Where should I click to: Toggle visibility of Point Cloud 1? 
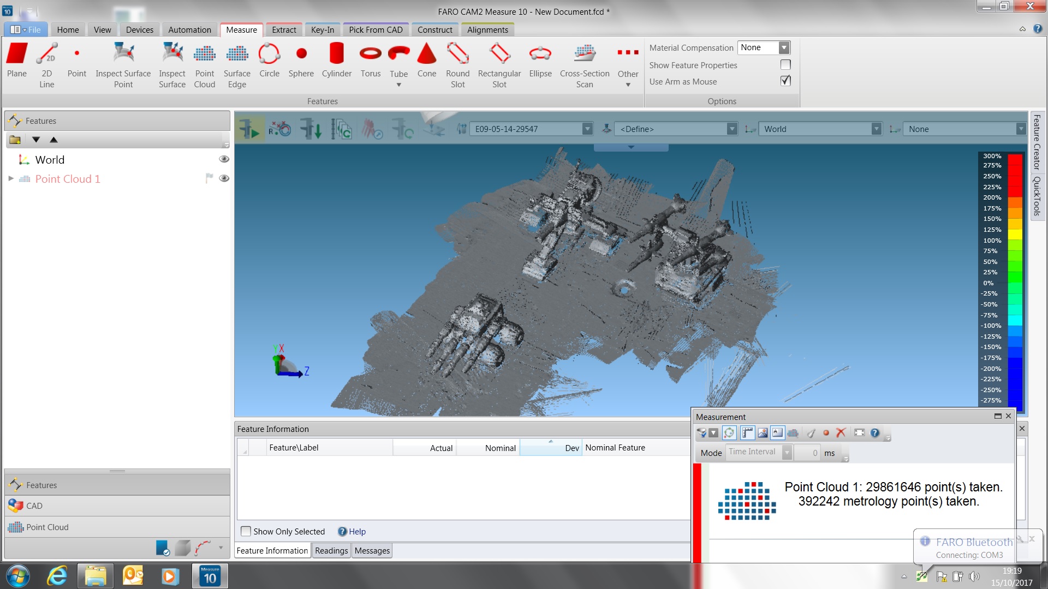224,178
